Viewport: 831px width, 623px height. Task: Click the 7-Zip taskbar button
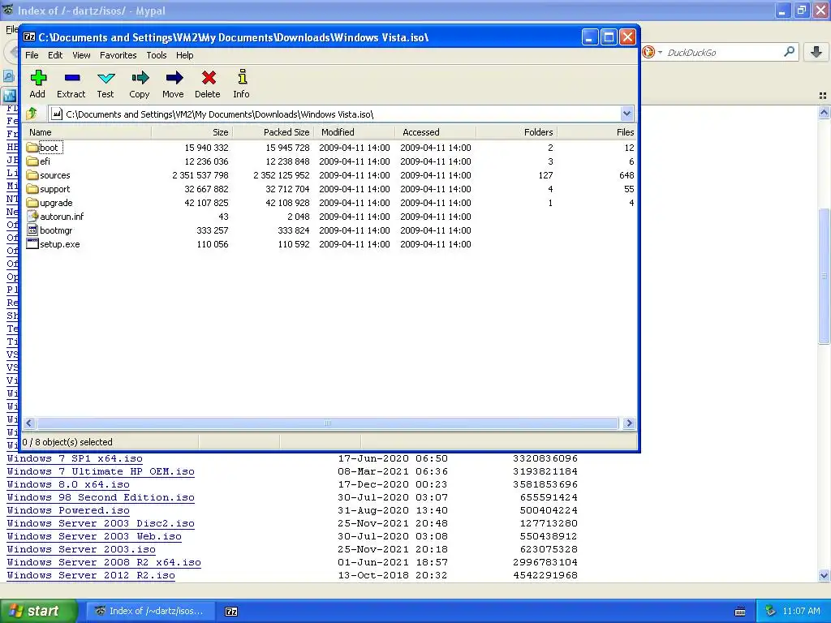(231, 612)
